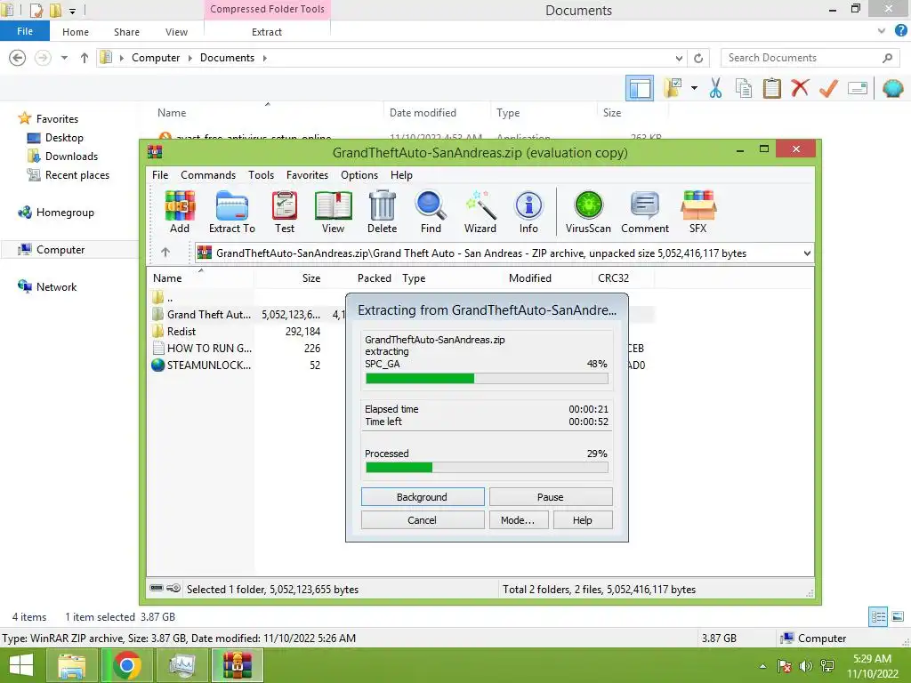Click the Mode... button
The width and height of the screenshot is (911, 683).
(x=517, y=520)
